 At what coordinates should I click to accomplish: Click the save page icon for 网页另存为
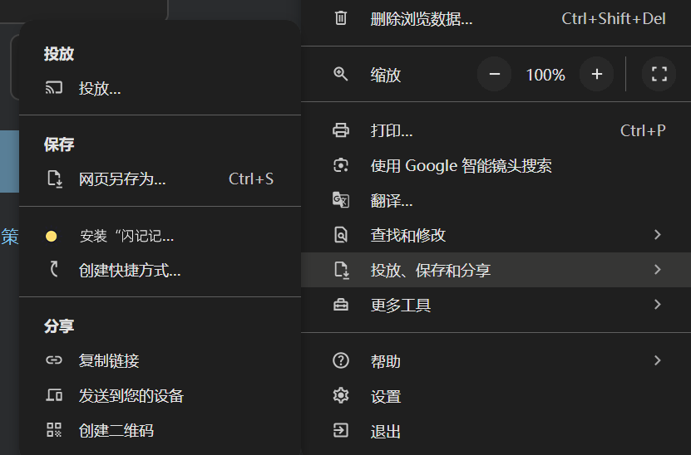coord(54,179)
